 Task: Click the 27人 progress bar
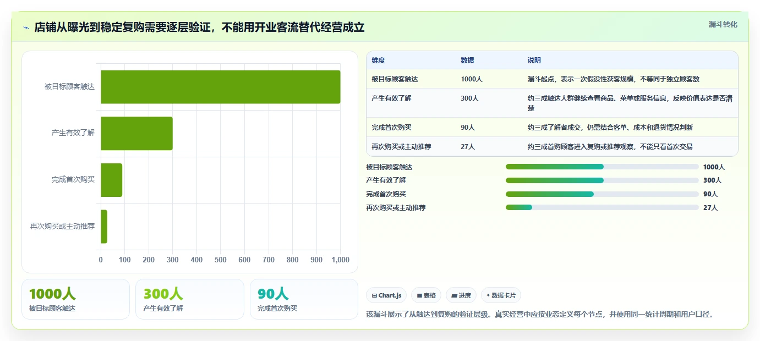pyautogui.click(x=602, y=208)
